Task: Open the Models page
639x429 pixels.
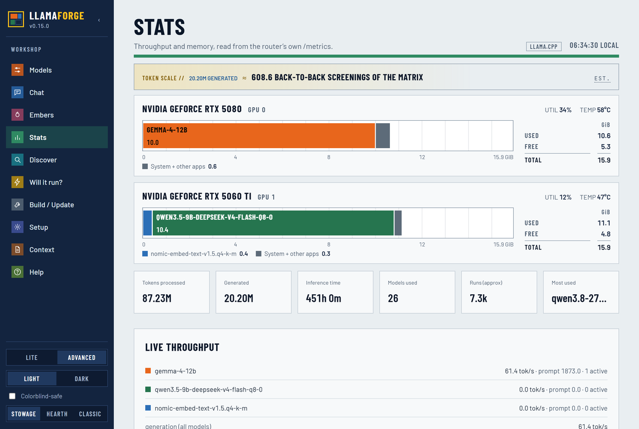Action: [57, 70]
